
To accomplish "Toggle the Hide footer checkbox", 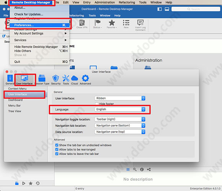I will pos(97,104).
